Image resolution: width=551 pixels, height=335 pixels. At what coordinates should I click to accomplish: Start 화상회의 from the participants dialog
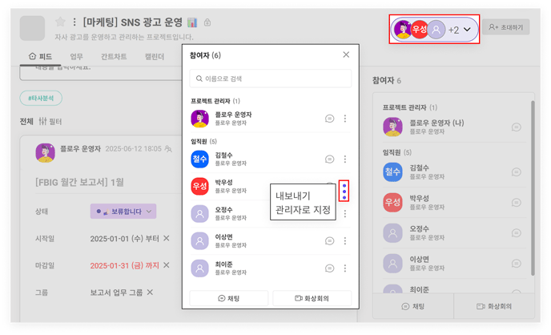point(312,298)
